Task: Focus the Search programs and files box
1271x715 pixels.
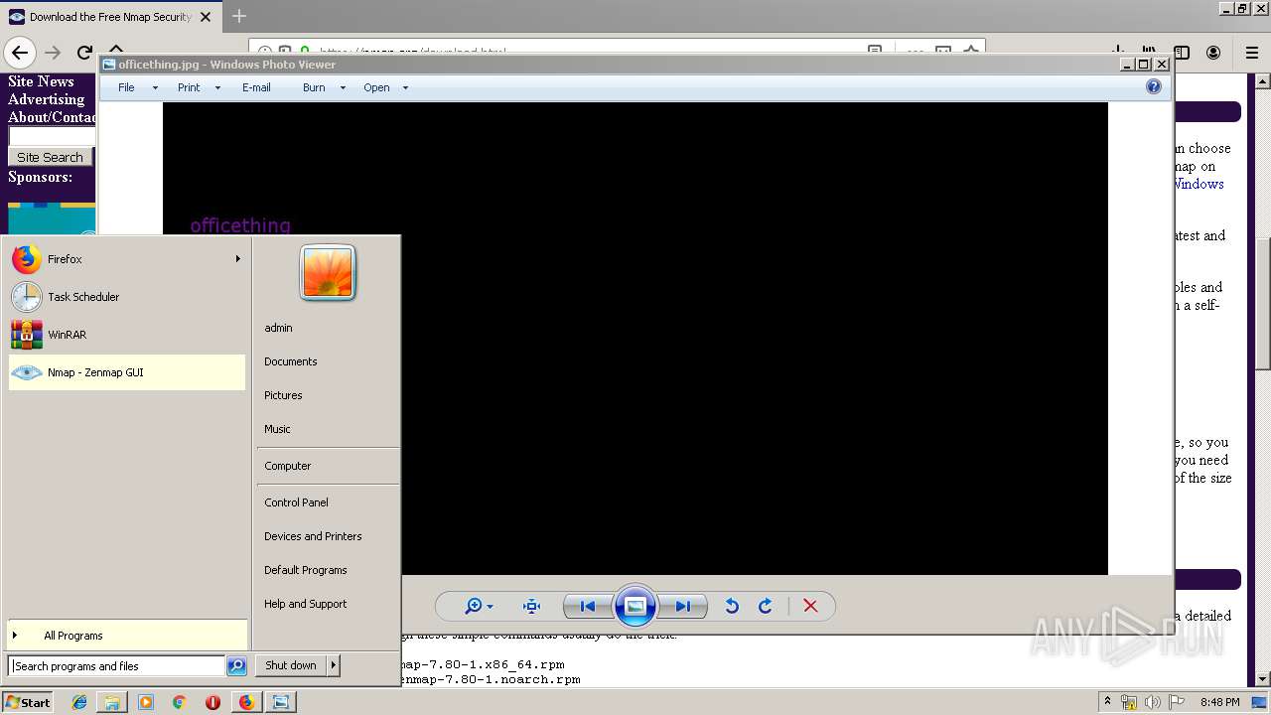Action: coord(116,666)
